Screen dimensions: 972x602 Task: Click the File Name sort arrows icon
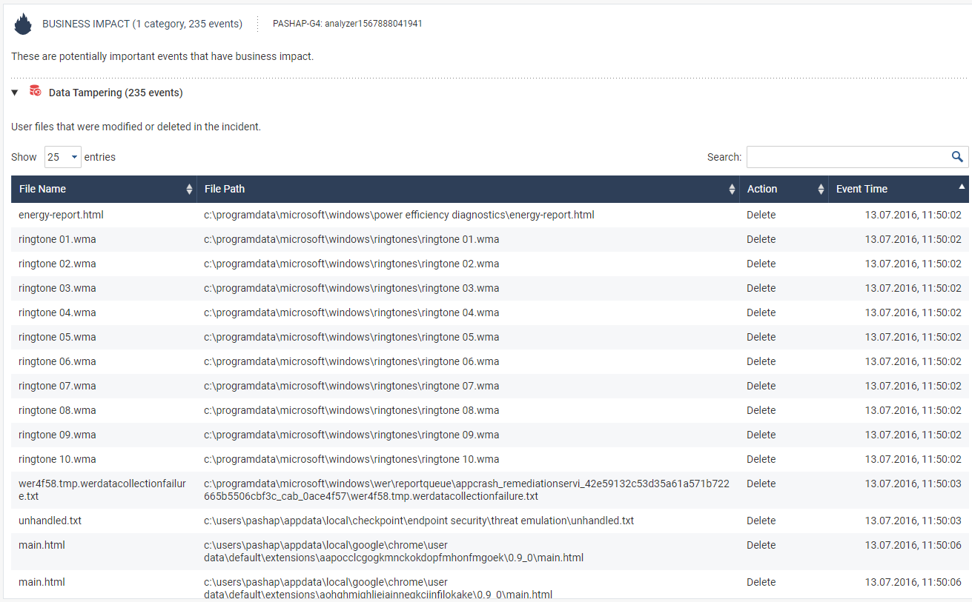(x=189, y=190)
